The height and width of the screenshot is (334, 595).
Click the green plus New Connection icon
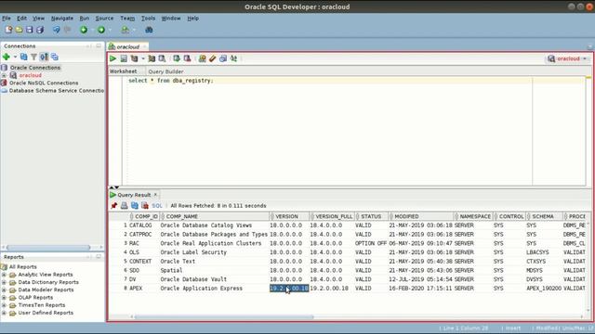click(7, 57)
